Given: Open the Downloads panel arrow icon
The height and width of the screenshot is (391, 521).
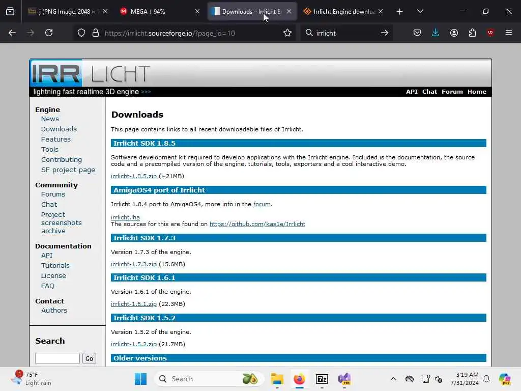Looking at the screenshot, I should (x=436, y=33).
